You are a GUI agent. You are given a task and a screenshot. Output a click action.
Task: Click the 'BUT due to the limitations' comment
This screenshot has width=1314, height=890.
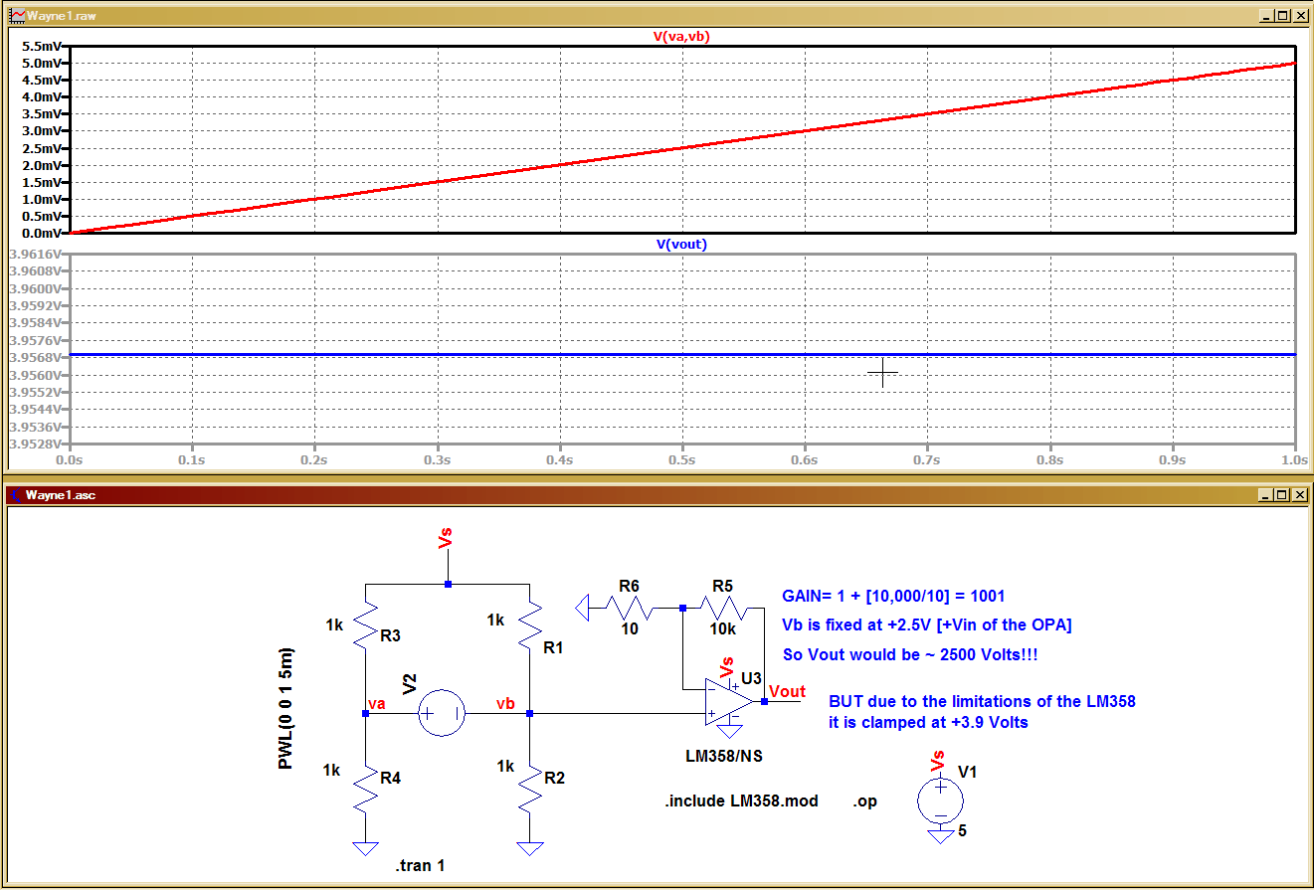click(982, 701)
